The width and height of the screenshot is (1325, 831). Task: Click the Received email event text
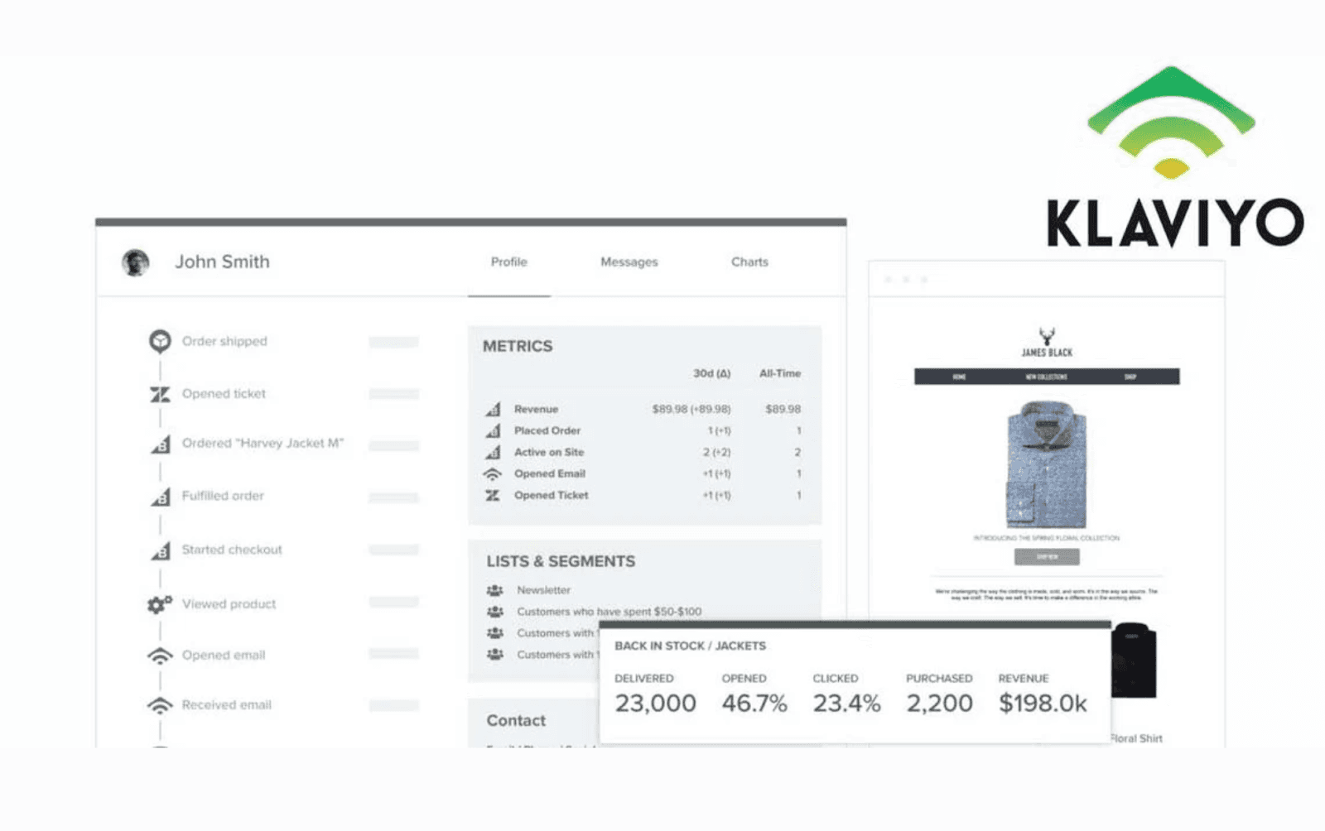[x=226, y=704]
